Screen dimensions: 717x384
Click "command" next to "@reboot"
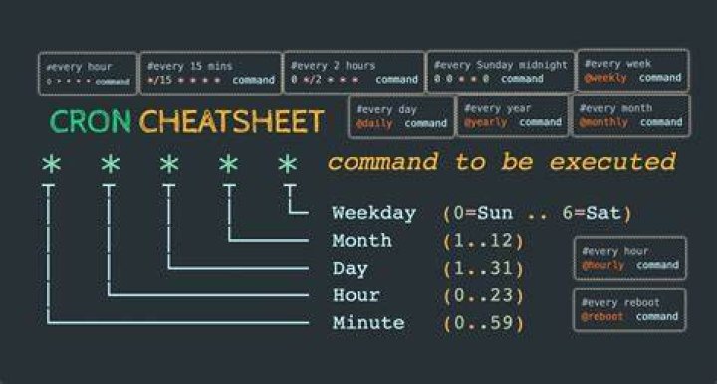[657, 317]
